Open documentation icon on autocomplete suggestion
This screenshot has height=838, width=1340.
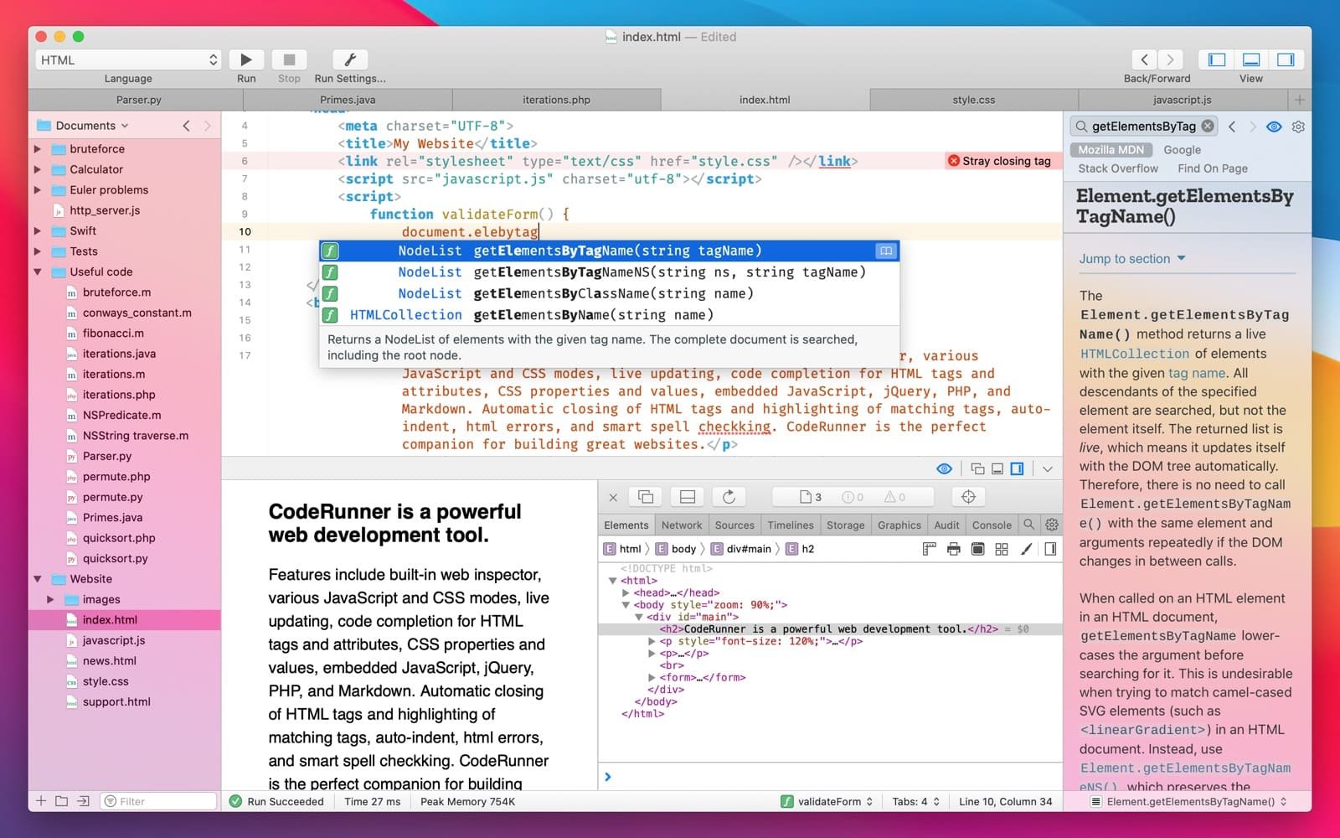(885, 251)
